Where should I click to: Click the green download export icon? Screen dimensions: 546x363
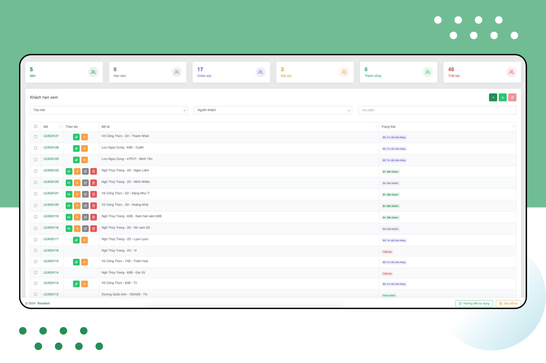coord(503,97)
